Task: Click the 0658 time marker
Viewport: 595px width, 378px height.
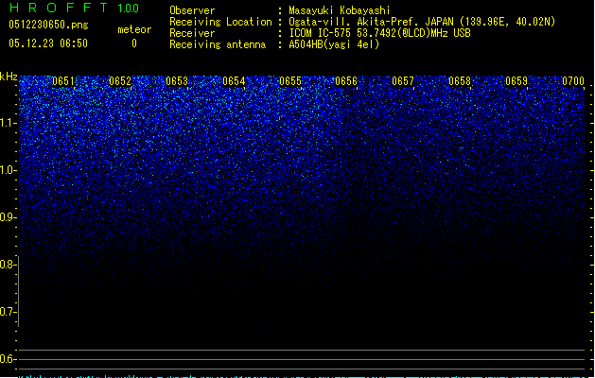Action: [x=460, y=81]
